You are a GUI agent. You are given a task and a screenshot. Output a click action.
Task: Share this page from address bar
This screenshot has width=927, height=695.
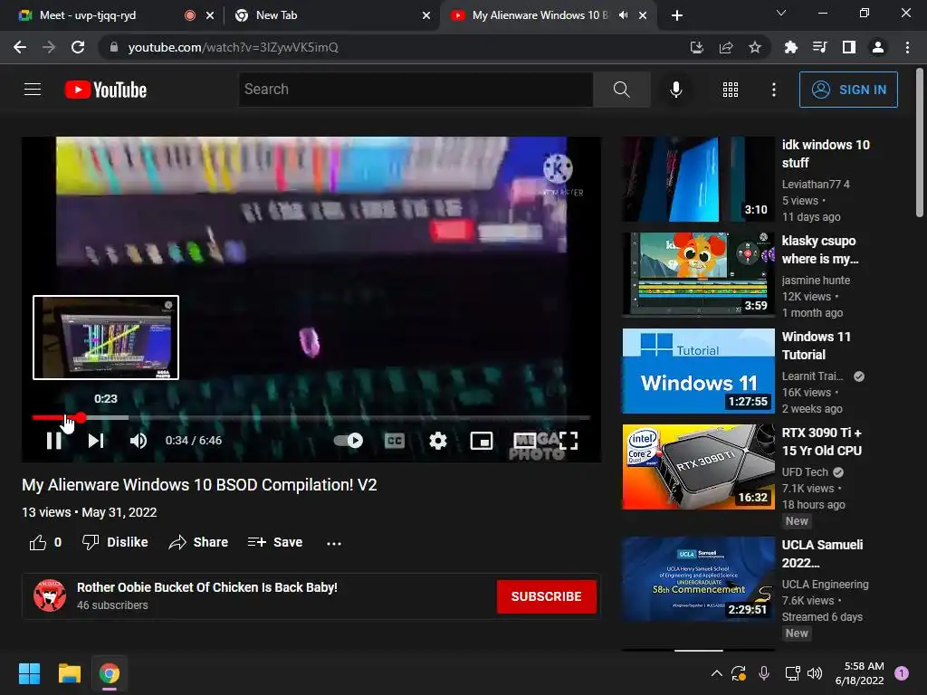pos(726,47)
